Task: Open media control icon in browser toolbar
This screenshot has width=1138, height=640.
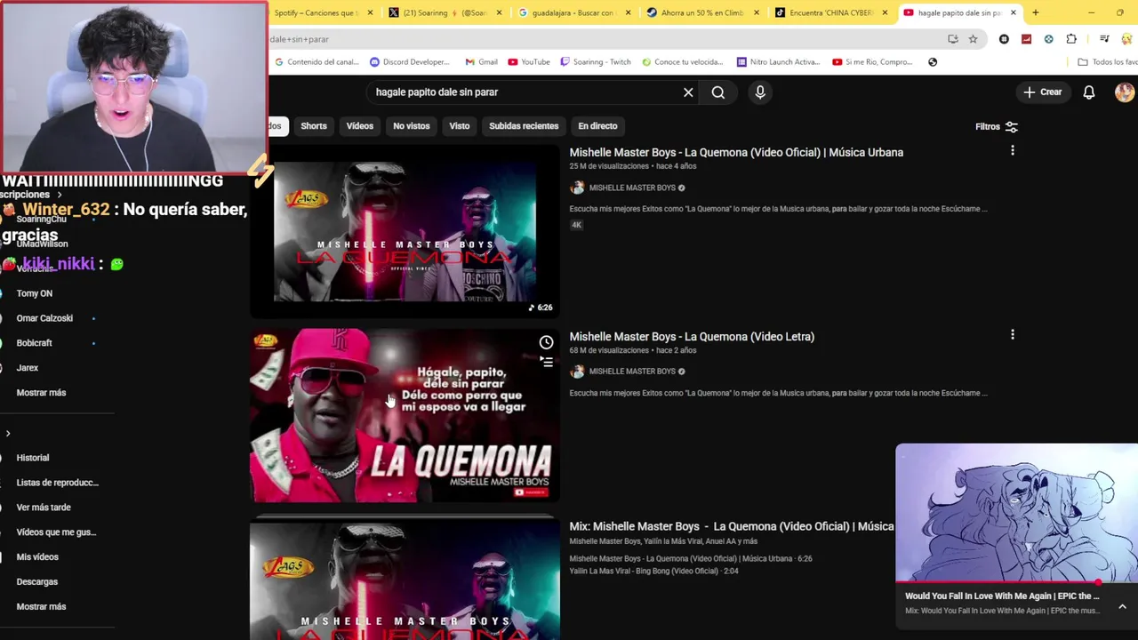Action: (1104, 39)
